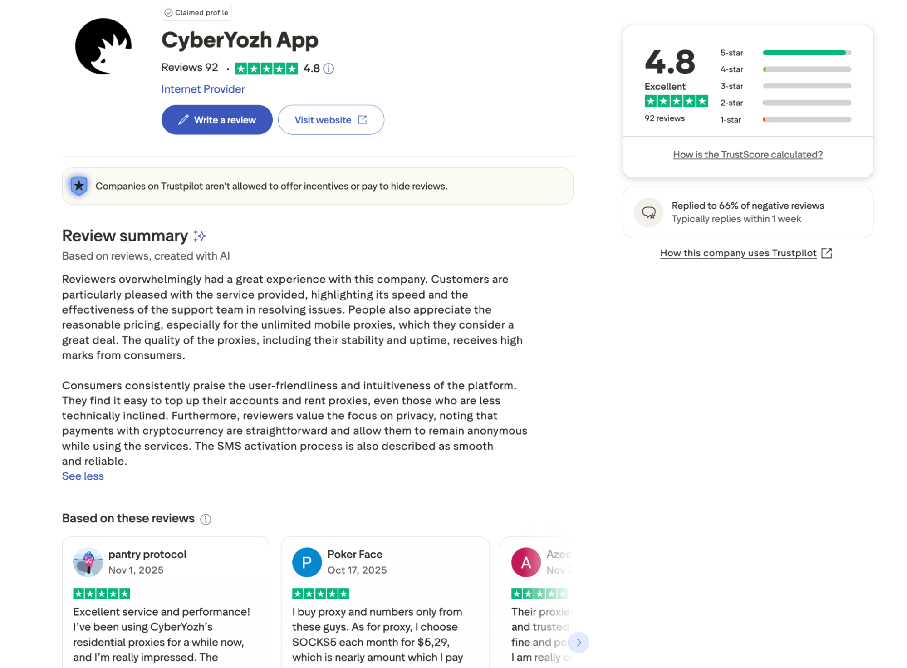This screenshot has height=668, width=907.
Task: Click the speech bubble icon near negative reviews stat
Action: tap(648, 212)
